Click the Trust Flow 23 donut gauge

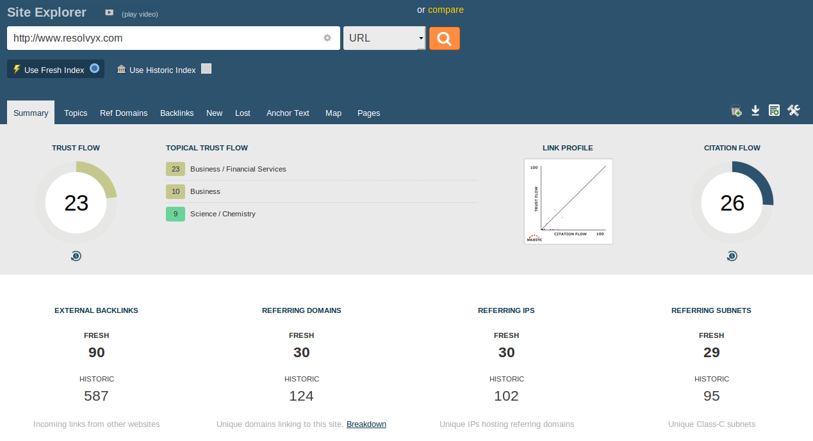click(76, 203)
